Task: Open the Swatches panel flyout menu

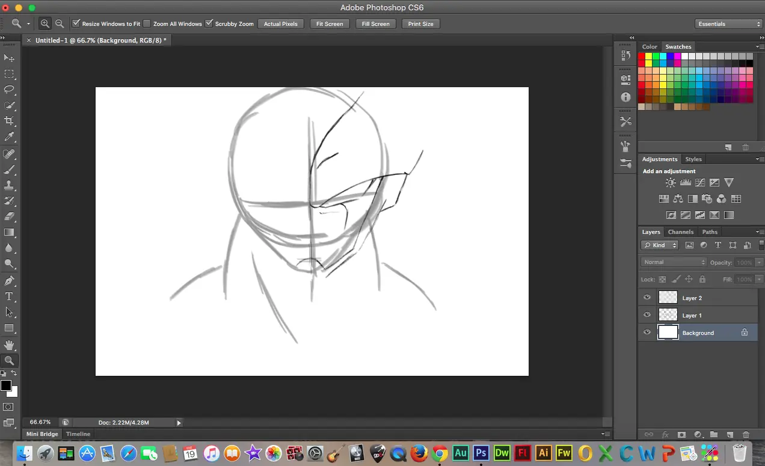Action: coord(760,47)
